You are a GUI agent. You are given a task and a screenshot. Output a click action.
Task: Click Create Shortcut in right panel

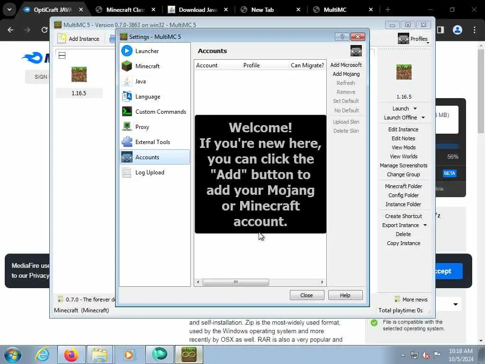(404, 216)
